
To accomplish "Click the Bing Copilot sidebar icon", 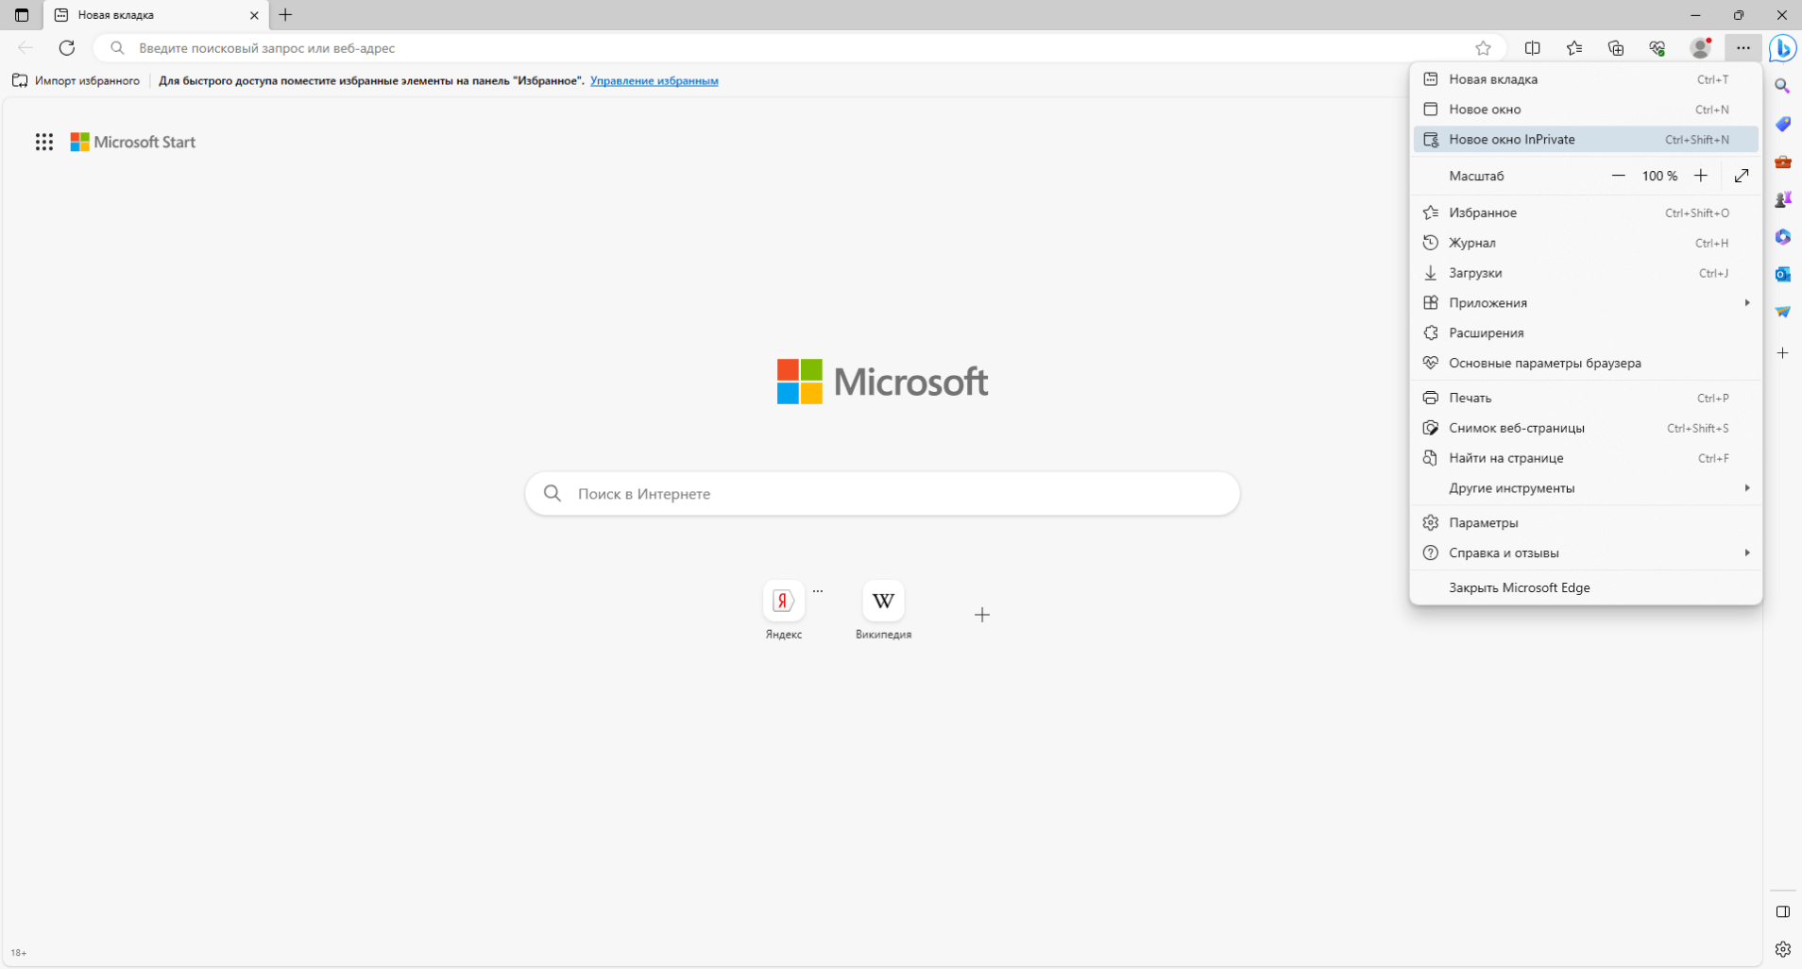I will click(x=1782, y=48).
